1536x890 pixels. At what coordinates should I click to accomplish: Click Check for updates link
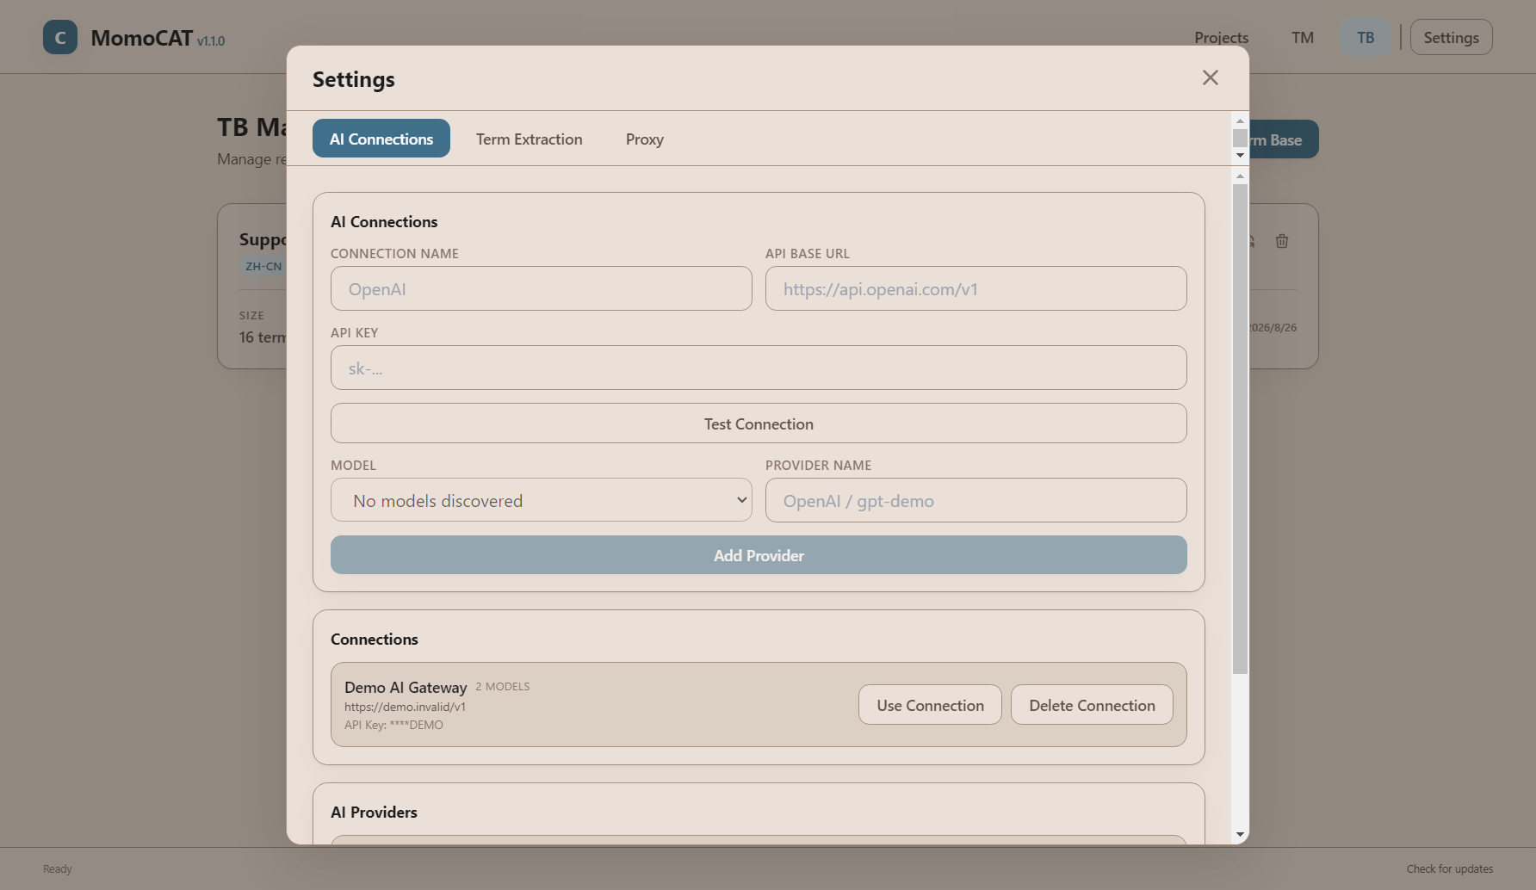point(1450,868)
